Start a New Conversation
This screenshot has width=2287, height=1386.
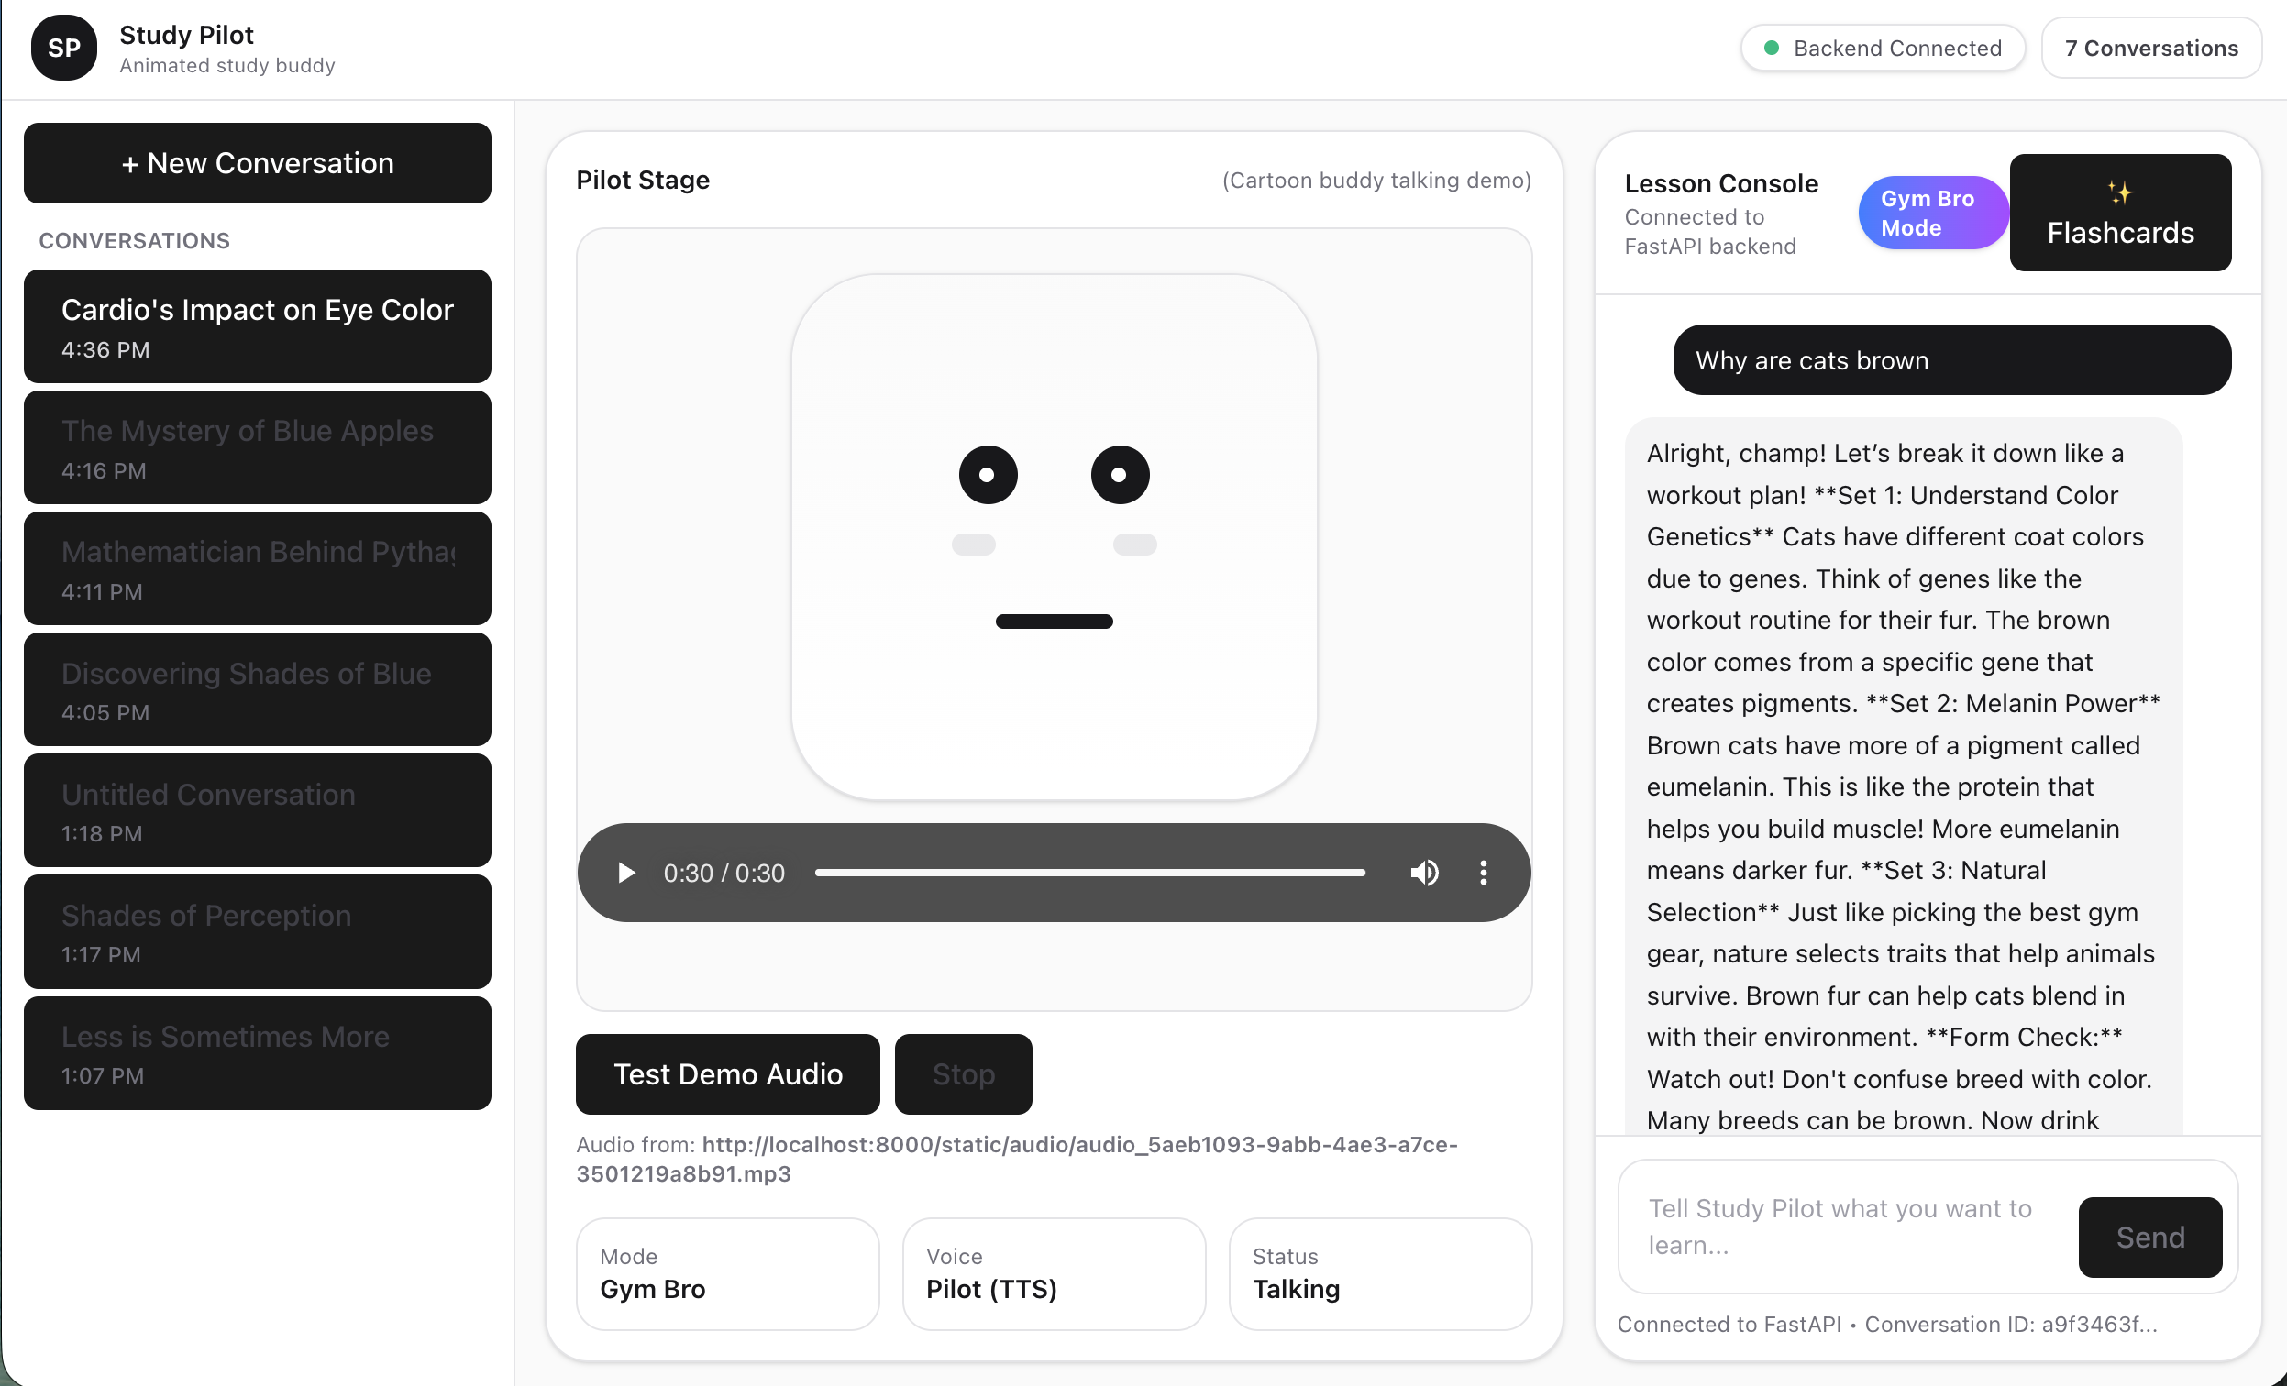click(257, 163)
